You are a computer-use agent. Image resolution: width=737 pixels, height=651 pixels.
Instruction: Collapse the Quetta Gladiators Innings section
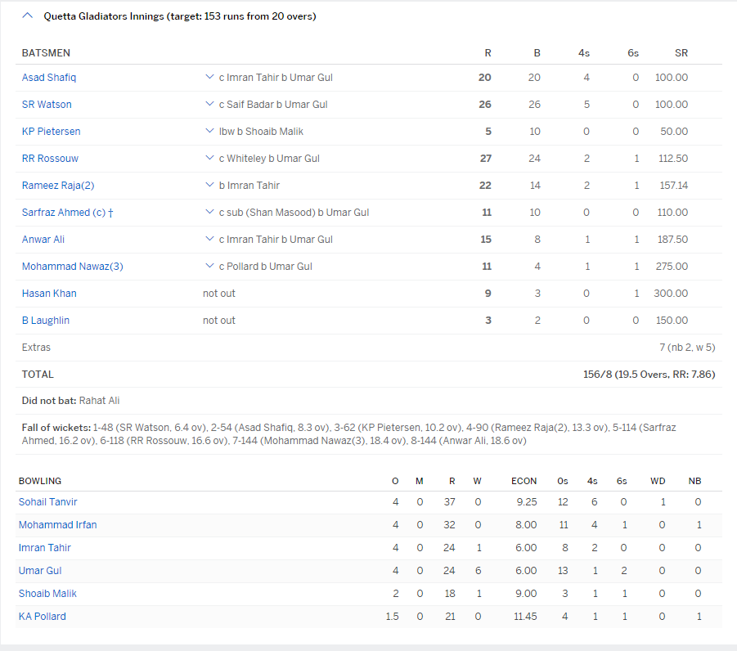pyautogui.click(x=29, y=16)
